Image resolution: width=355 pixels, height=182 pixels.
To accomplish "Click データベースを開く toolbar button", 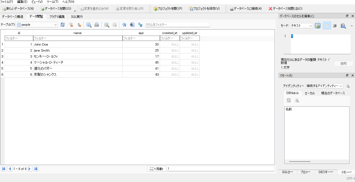I will [x=56, y=9].
